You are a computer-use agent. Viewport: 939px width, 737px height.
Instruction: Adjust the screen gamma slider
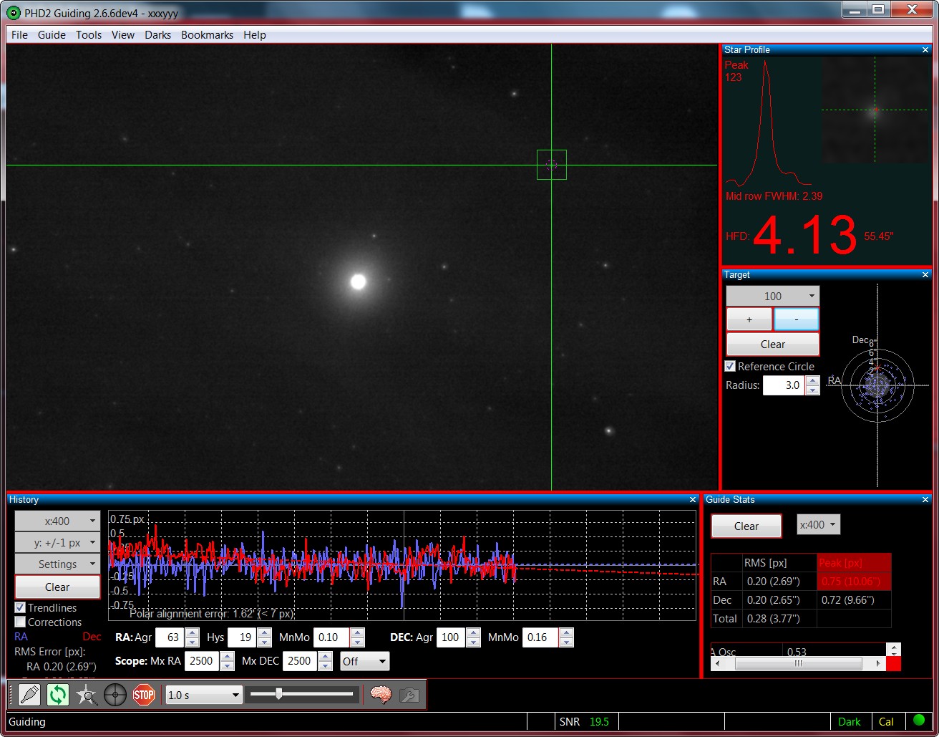click(x=302, y=693)
